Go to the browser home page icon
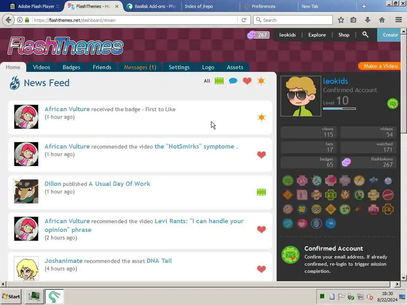Screen dimensions: 407x305 pyautogui.click(x=382, y=20)
